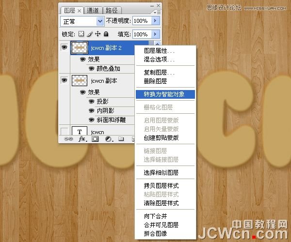
Task: Choose 拼合图像 from context menu
Action: [155, 233]
